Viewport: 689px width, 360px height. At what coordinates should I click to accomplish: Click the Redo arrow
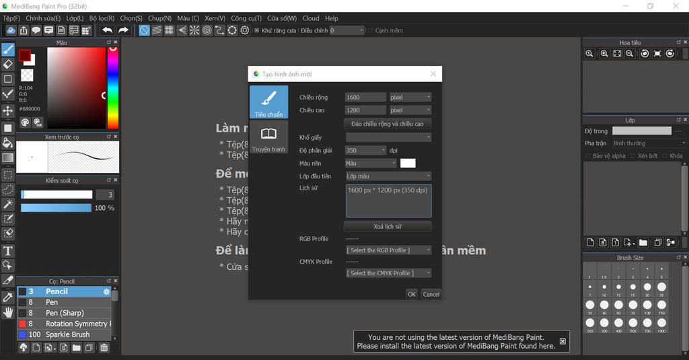124,30
